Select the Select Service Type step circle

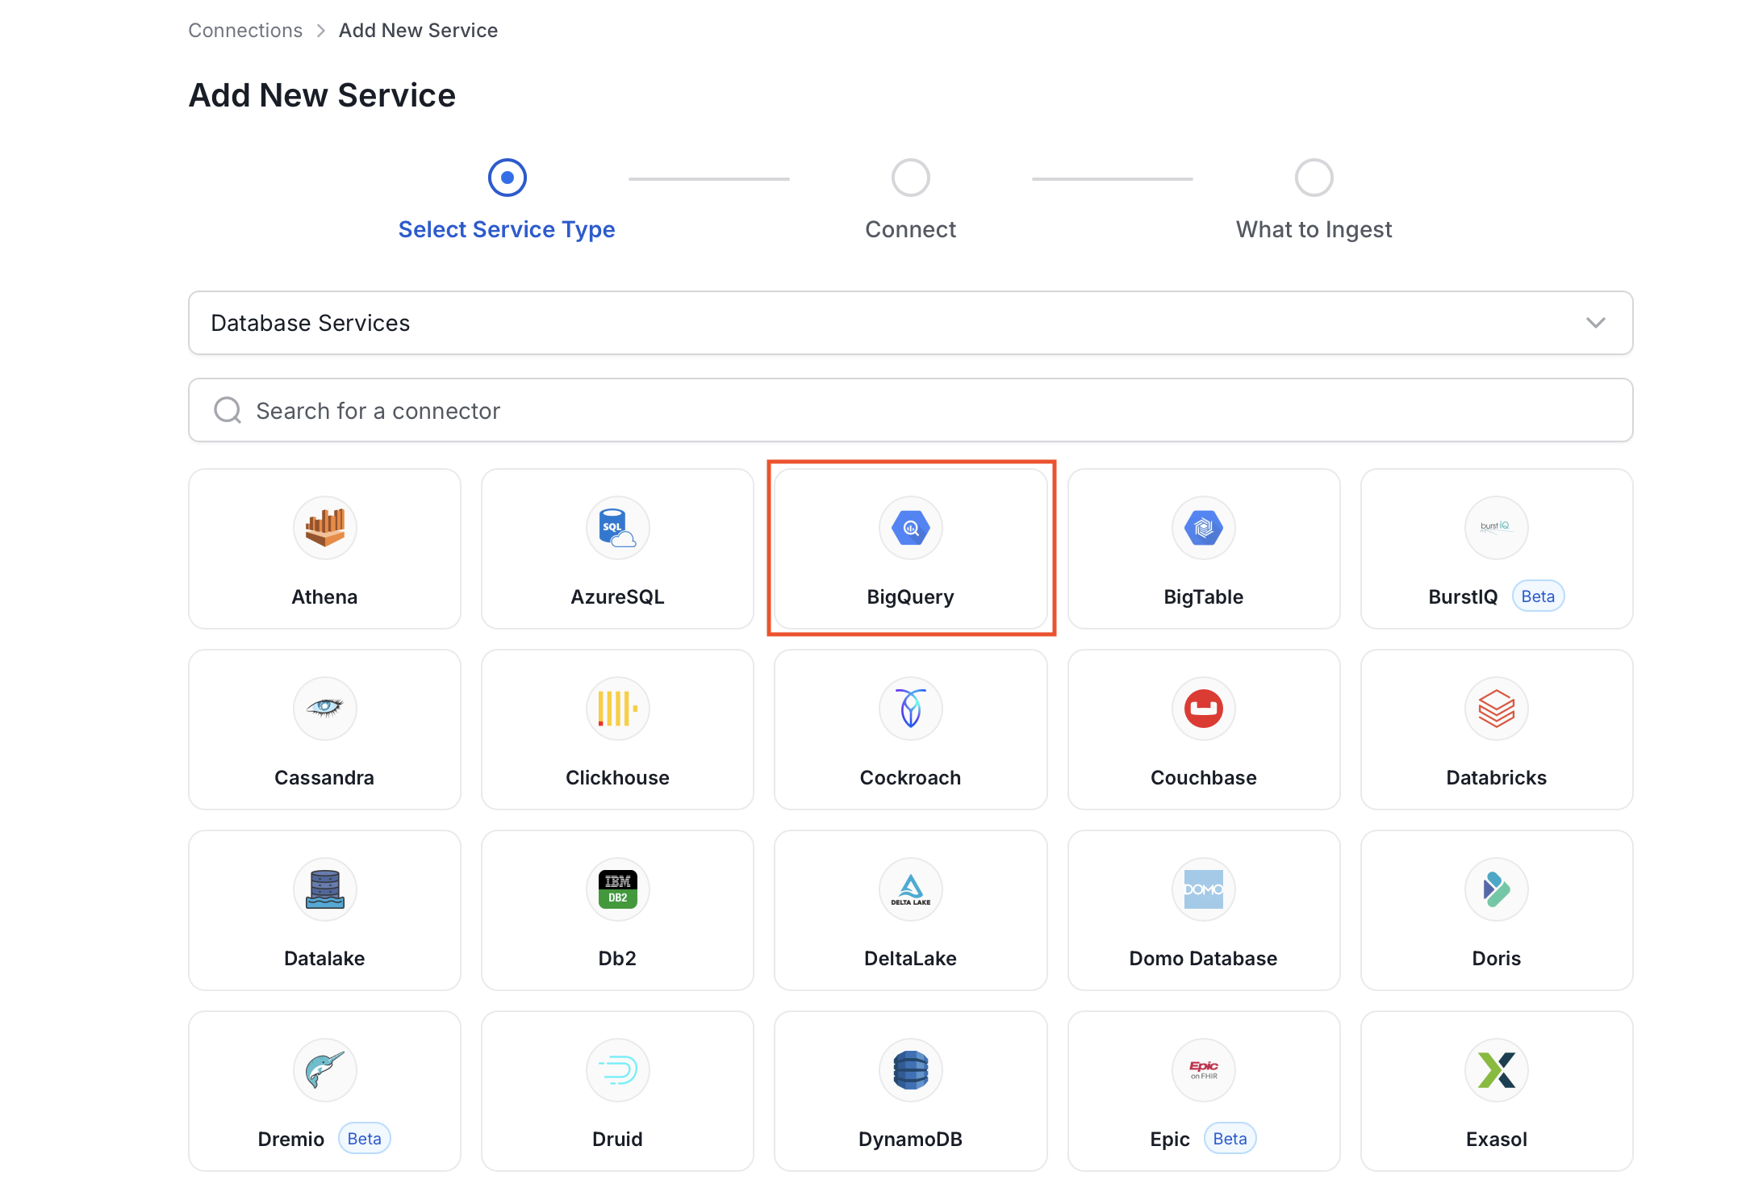pos(508,178)
